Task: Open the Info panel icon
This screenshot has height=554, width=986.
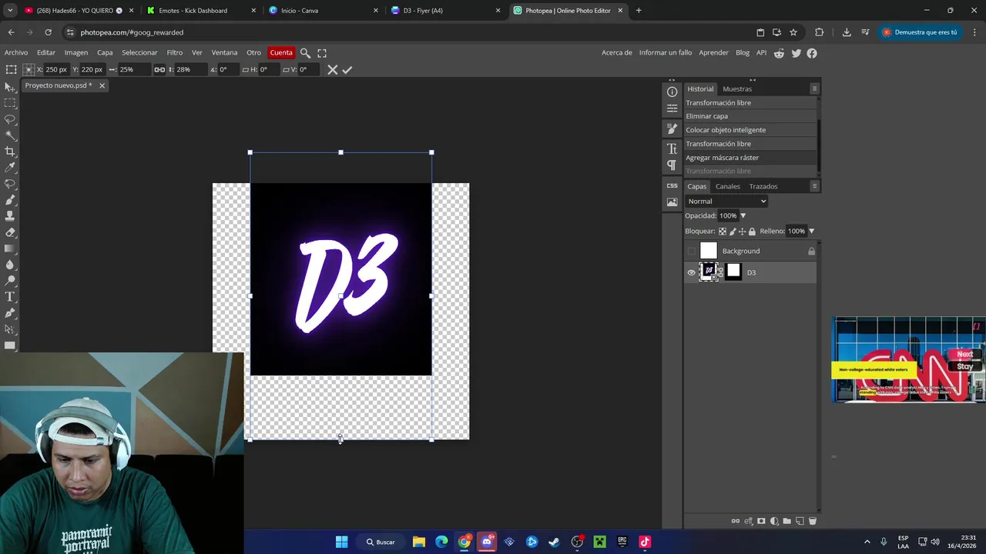Action: (672, 92)
